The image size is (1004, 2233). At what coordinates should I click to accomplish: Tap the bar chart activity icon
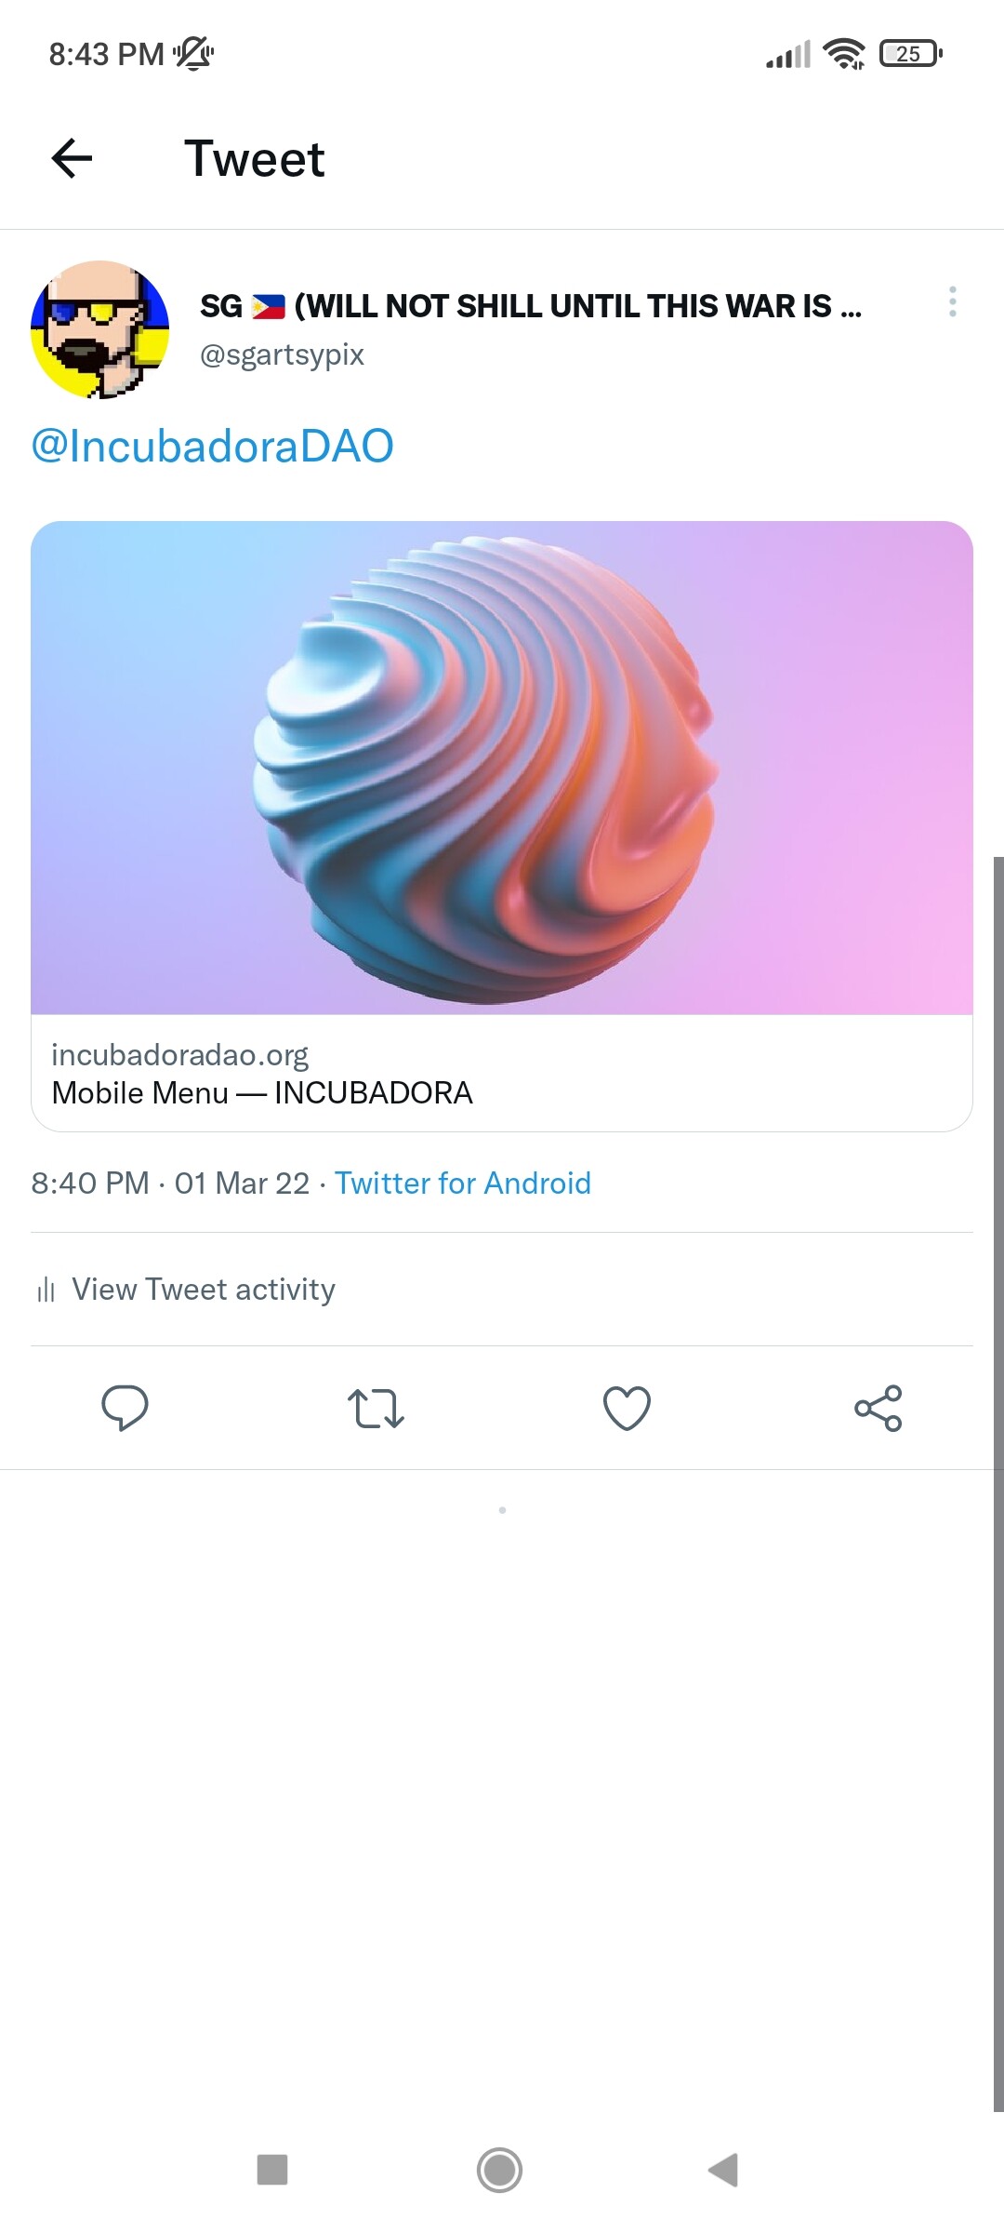pyautogui.click(x=46, y=1290)
